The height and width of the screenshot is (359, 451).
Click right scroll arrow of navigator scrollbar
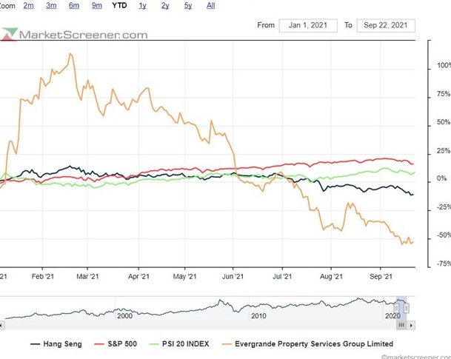click(412, 325)
